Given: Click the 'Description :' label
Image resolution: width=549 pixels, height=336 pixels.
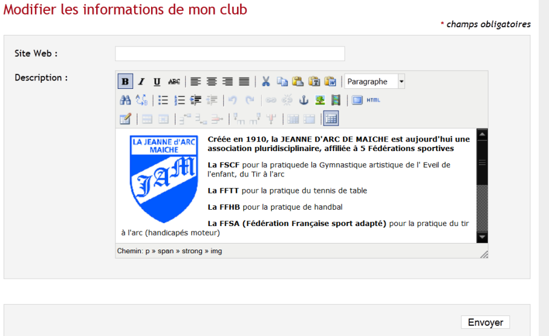Looking at the screenshot, I should (x=41, y=78).
